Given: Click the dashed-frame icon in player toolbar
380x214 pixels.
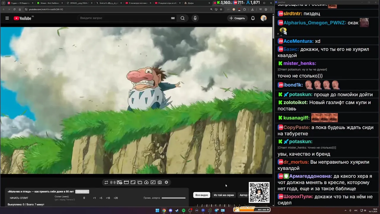Looking at the screenshot, I should tap(140, 182).
